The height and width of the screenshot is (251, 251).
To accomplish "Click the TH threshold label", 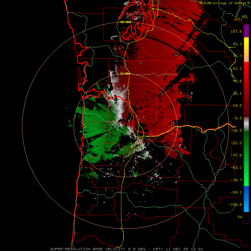I will pyautogui.click(x=240, y=217).
